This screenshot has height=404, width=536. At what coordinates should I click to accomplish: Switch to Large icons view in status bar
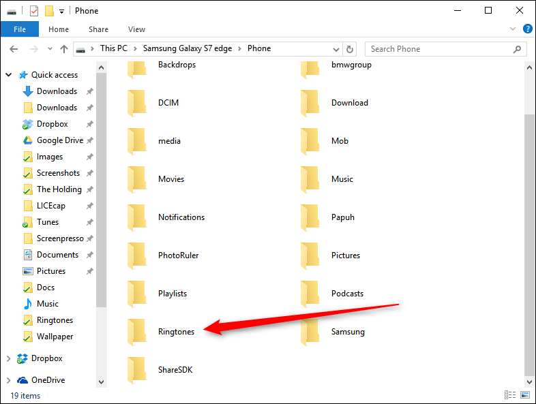pyautogui.click(x=525, y=395)
